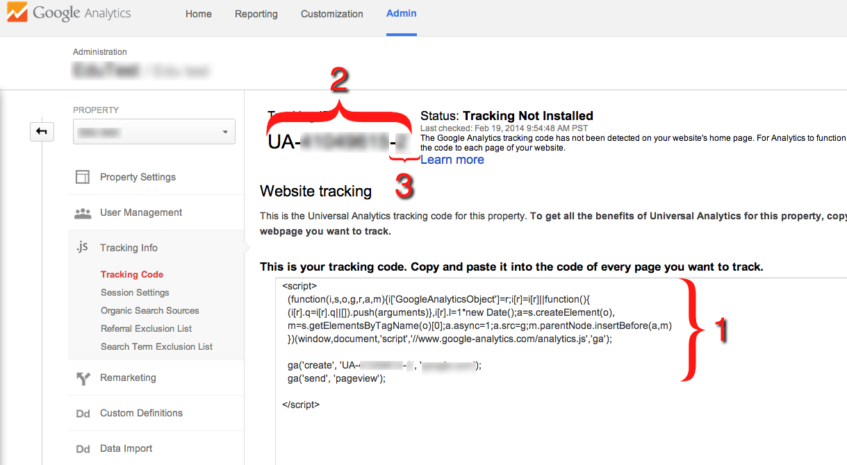847x465 pixels.
Task: Click Search Term Exclusion List
Action: tap(156, 346)
